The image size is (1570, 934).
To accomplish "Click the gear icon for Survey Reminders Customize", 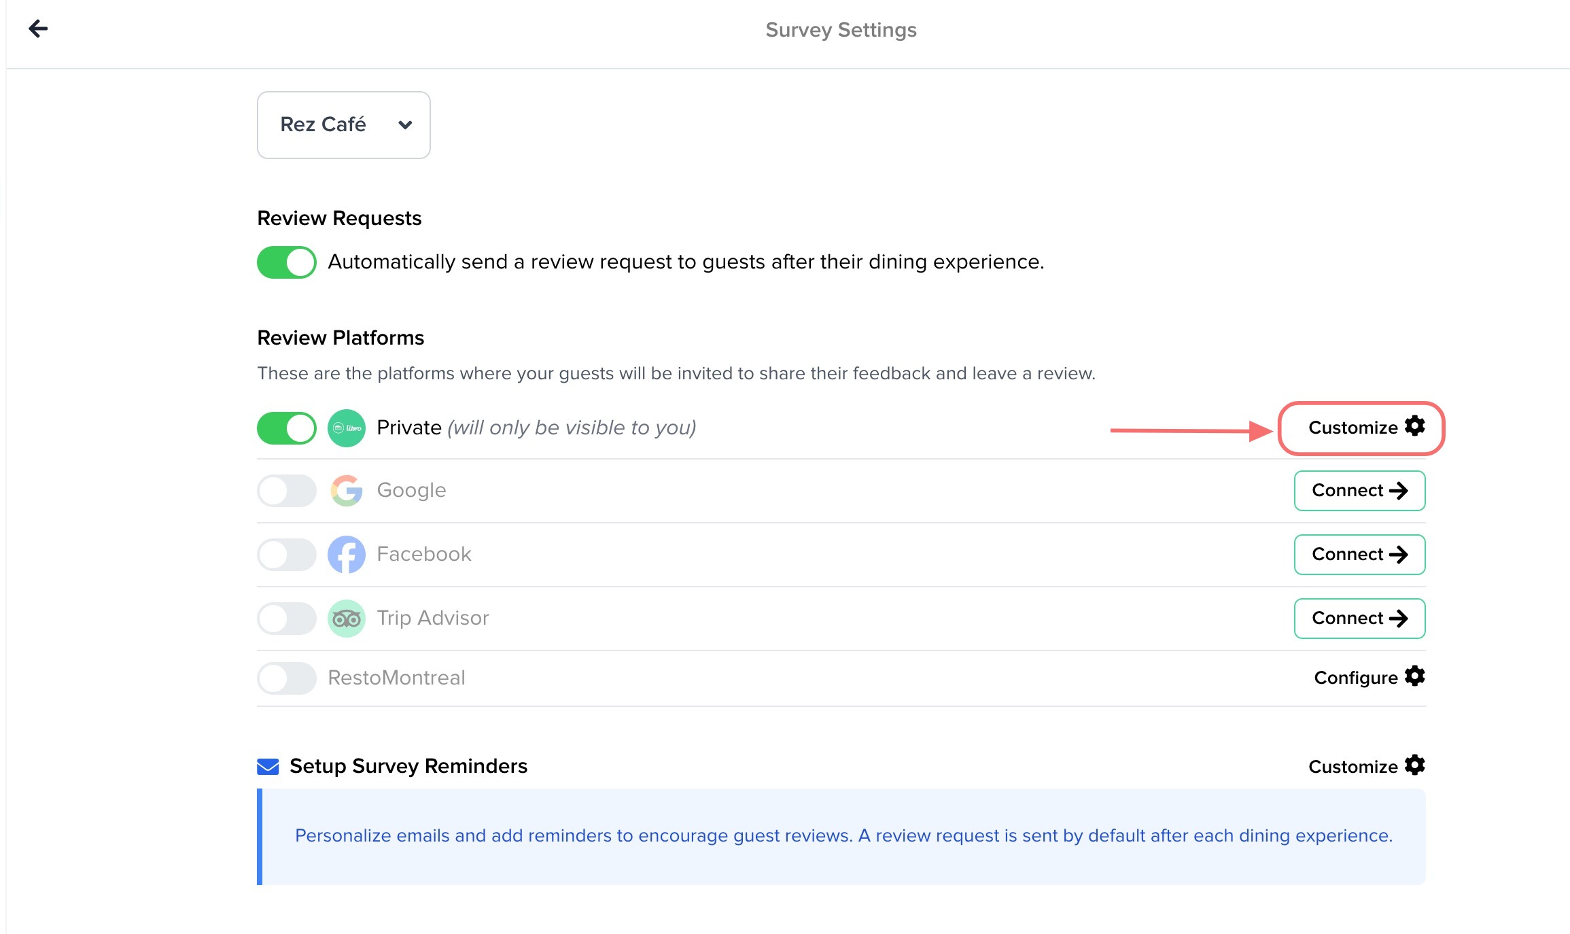I will click(1415, 765).
